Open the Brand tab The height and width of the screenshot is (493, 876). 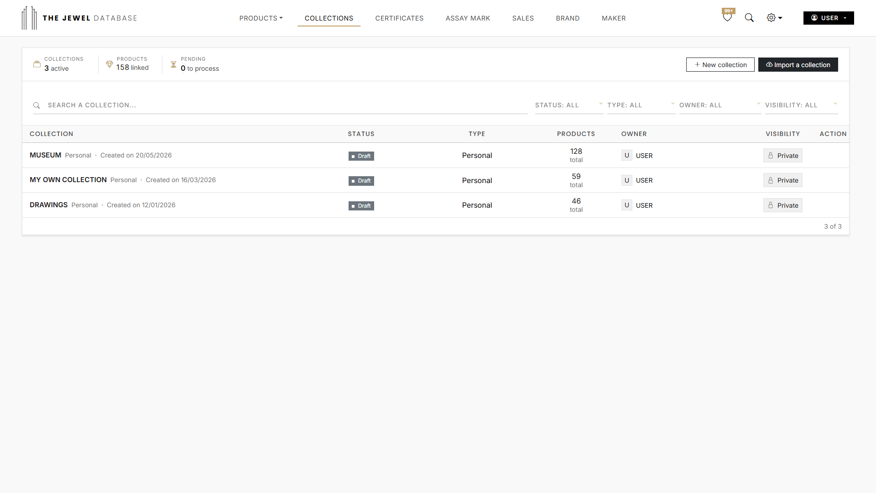568,18
